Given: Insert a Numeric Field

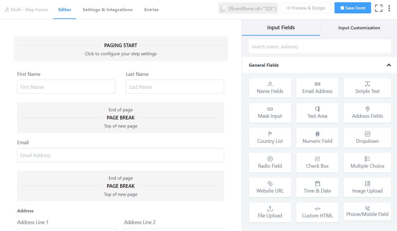Looking at the screenshot, I should click(x=317, y=138).
